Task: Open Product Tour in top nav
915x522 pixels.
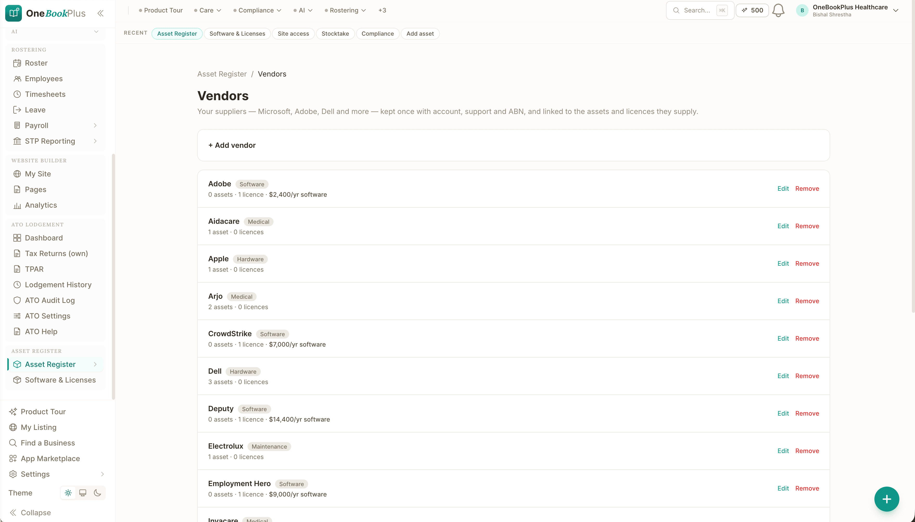Action: 161,10
